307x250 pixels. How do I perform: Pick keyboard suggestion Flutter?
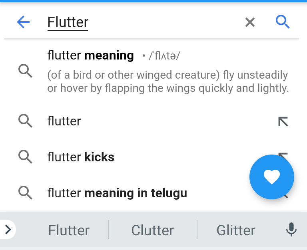click(69, 230)
